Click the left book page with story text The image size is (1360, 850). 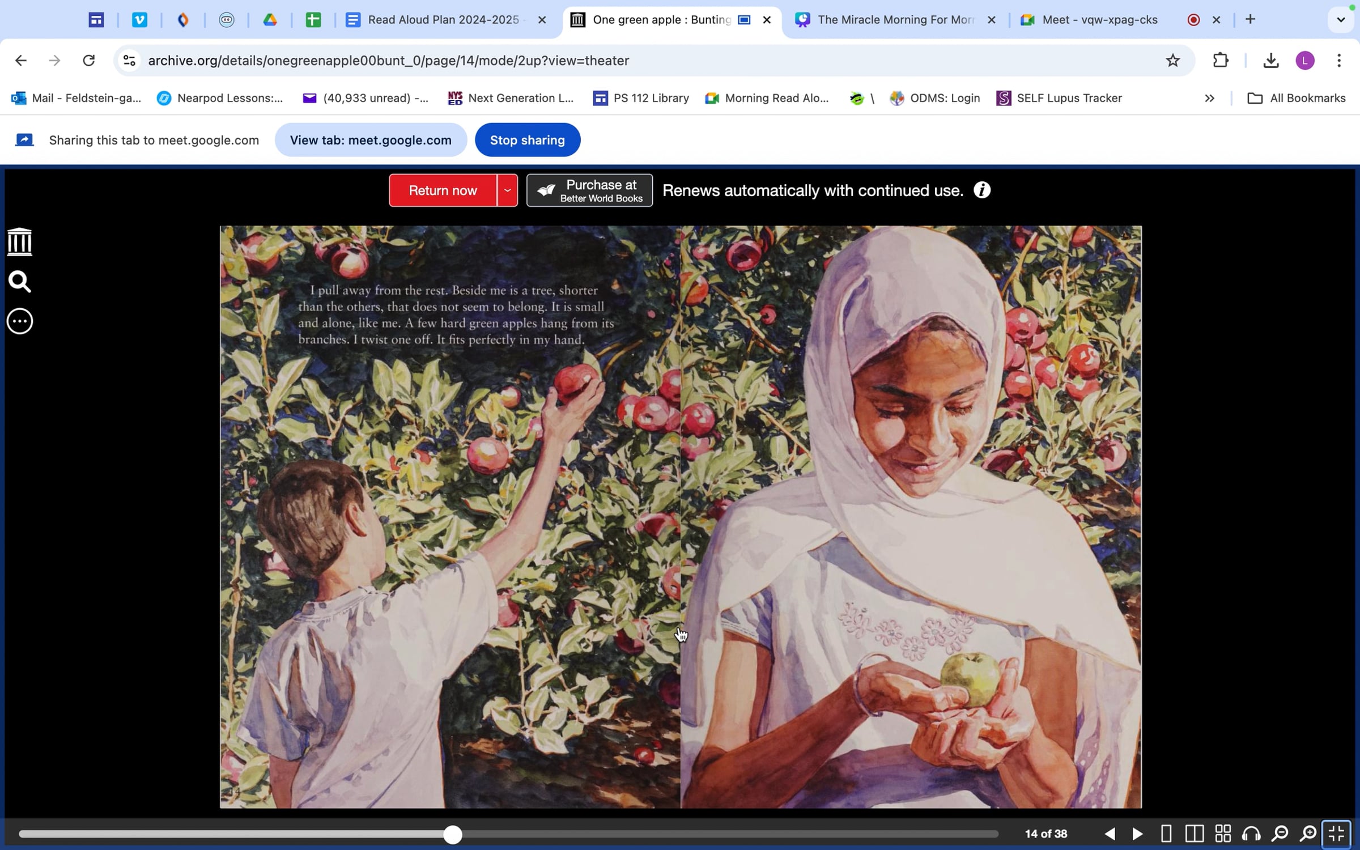coord(450,517)
